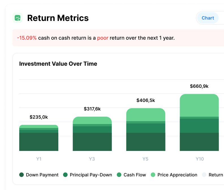The width and height of the screenshot is (224, 190).
Task: Click the Price Appreciation legend label
Action: (x=177, y=175)
